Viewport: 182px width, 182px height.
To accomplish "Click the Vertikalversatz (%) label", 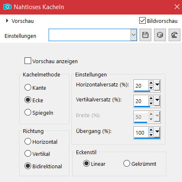I will 99,100.
